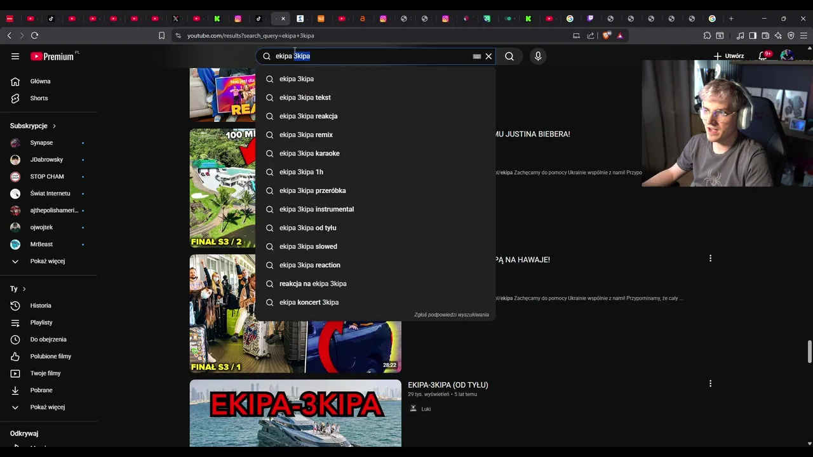Select suggestion "ekipa 3kipa karaoke"
The height and width of the screenshot is (457, 813).
pyautogui.click(x=375, y=154)
